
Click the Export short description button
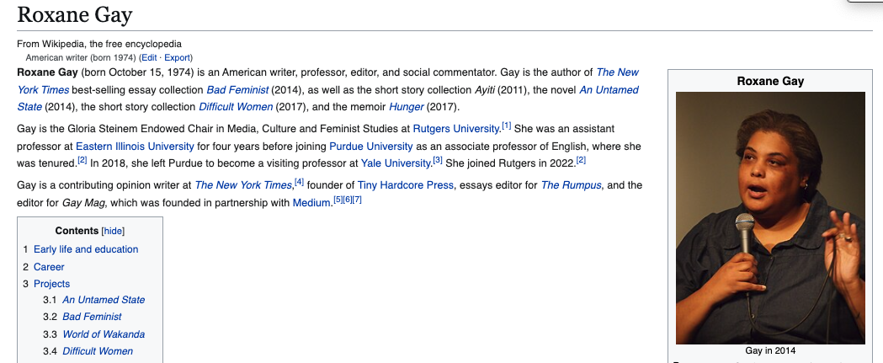[x=178, y=58]
